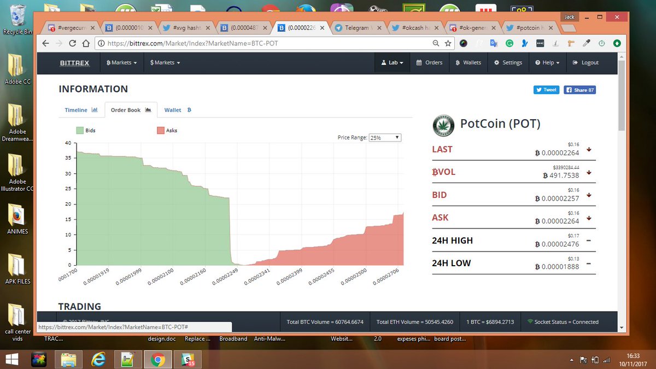656x369 pixels.
Task: Switch to the #vergecurrency browser tab
Action: pyautogui.click(x=71, y=28)
